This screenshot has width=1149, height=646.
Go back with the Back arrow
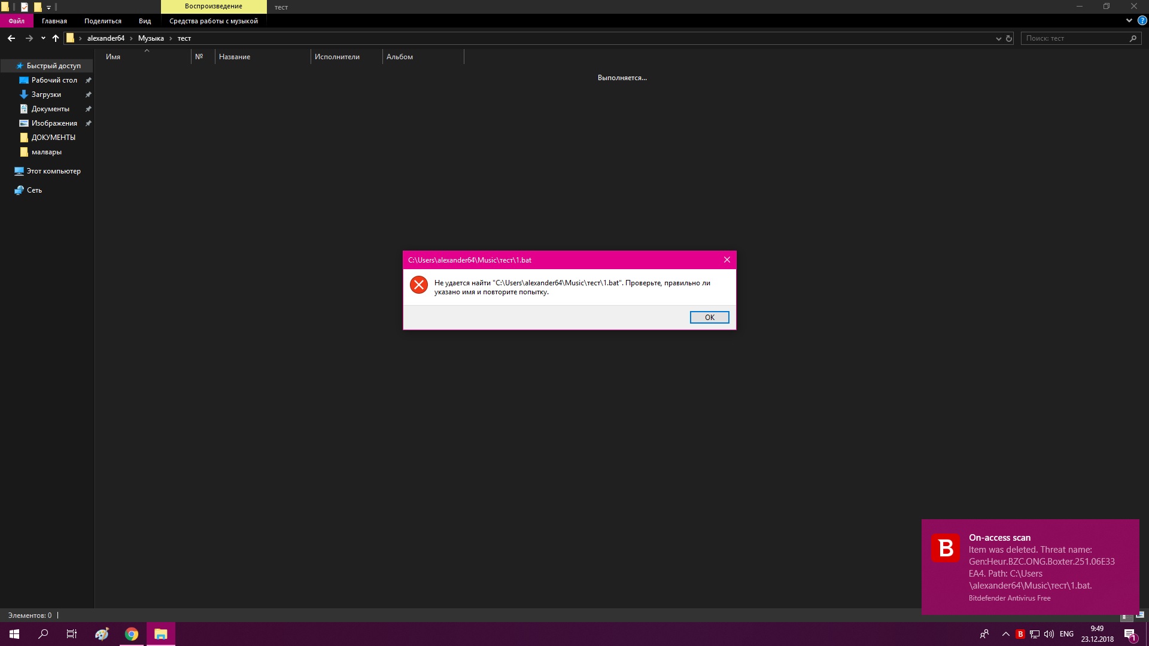pyautogui.click(x=11, y=38)
